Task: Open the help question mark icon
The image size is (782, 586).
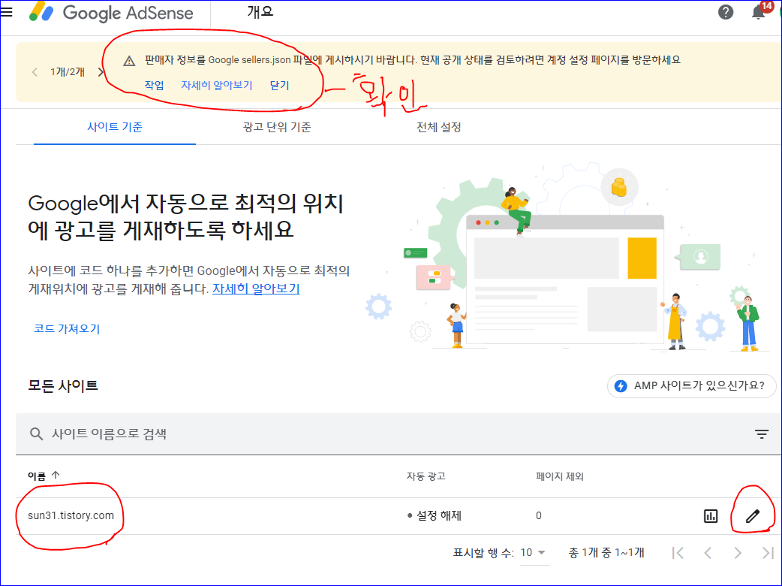Action: [x=725, y=12]
